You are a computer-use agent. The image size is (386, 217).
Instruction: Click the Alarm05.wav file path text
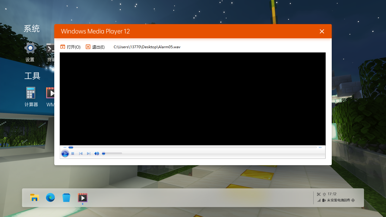147,47
